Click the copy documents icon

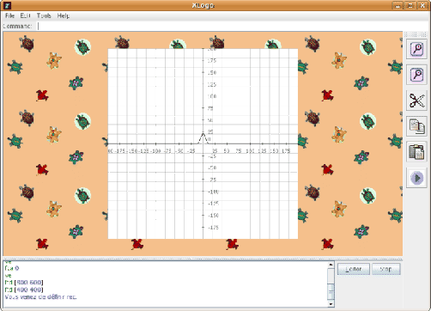click(x=416, y=126)
